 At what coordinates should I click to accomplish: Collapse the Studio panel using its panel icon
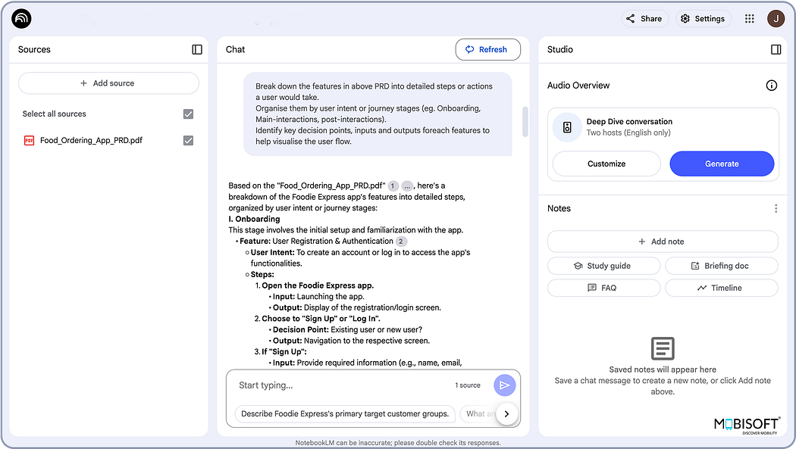776,49
